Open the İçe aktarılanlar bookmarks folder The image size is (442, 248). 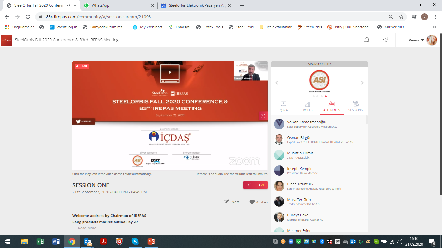(275, 27)
